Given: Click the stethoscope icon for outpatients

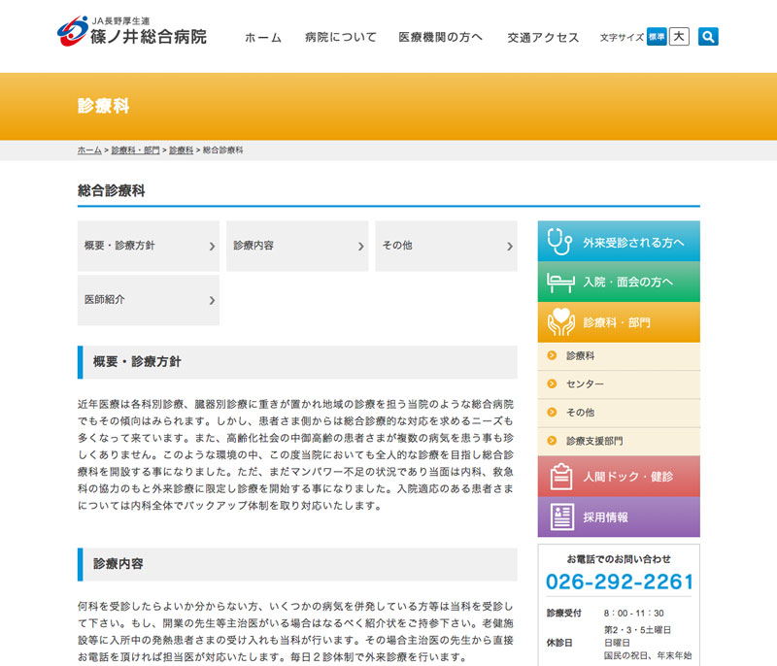Looking at the screenshot, I should 559,241.
